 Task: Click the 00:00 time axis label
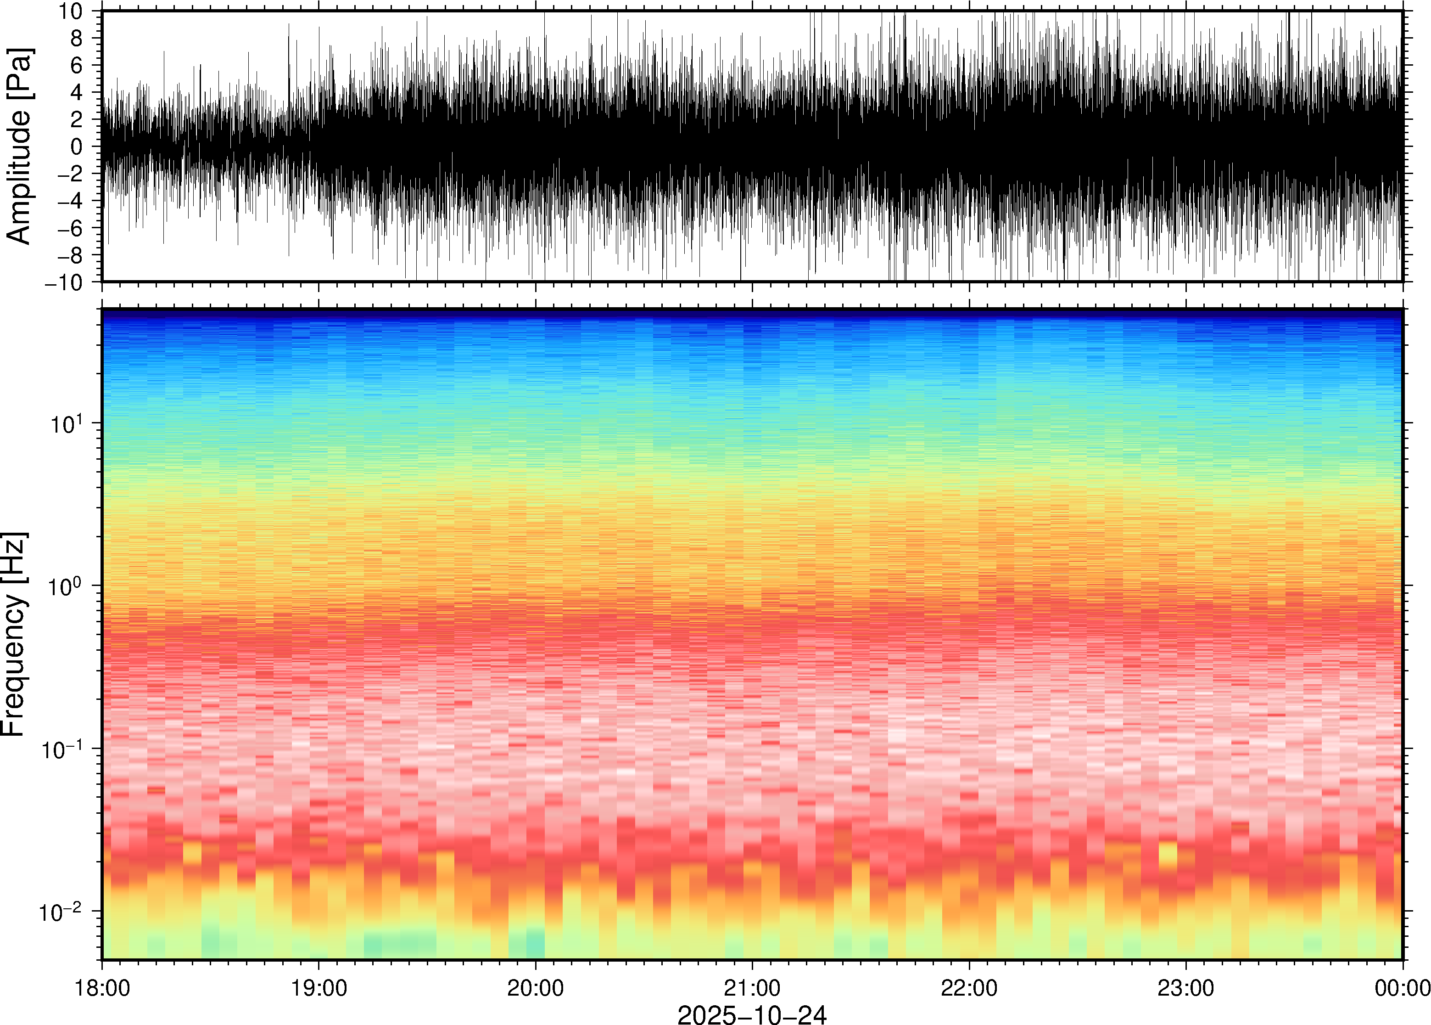click(1402, 987)
